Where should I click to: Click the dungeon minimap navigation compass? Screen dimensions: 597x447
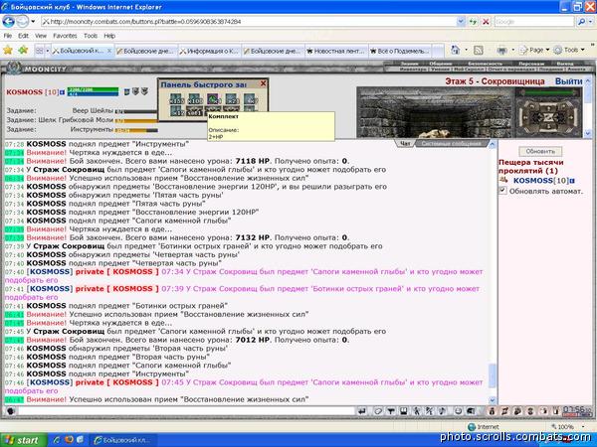point(548,116)
